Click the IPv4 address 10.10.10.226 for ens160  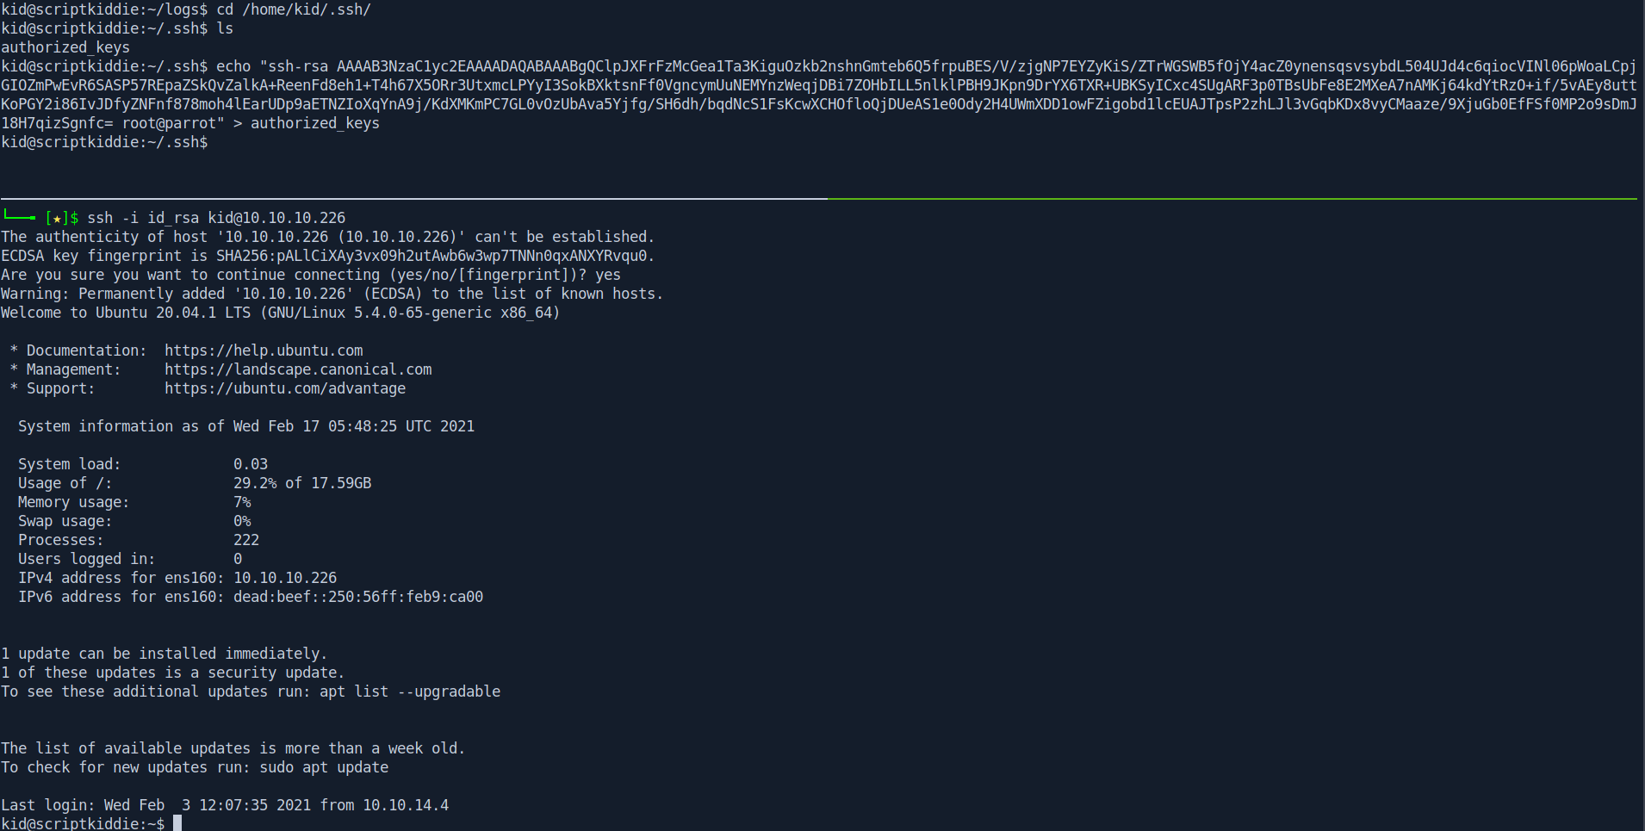coord(285,578)
